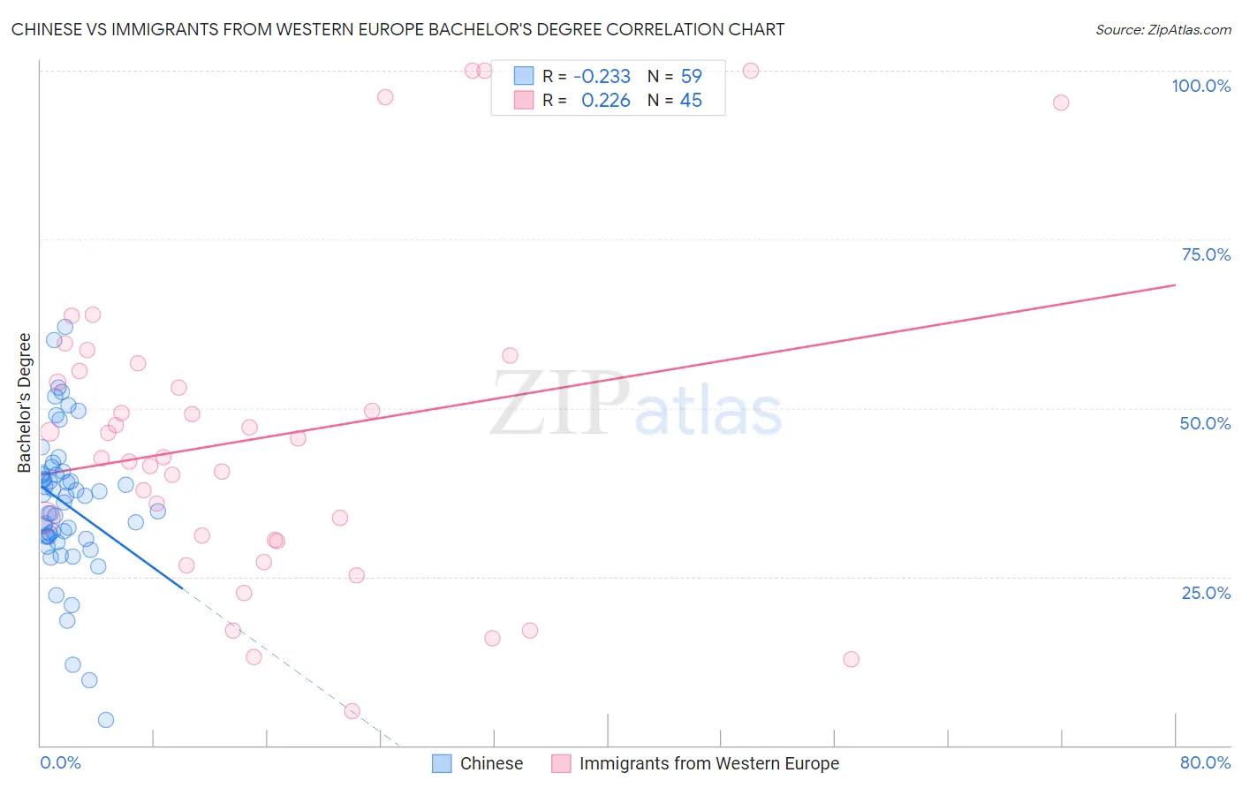This screenshot has height=788, width=1242.
Task: Click the pink swatch beside R = 0.226
Action: click(524, 100)
